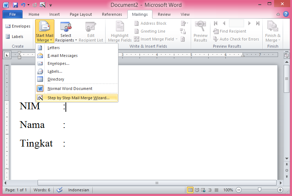292x196 pixels.
Task: Click Preview Results button
Action: click(x=200, y=31)
